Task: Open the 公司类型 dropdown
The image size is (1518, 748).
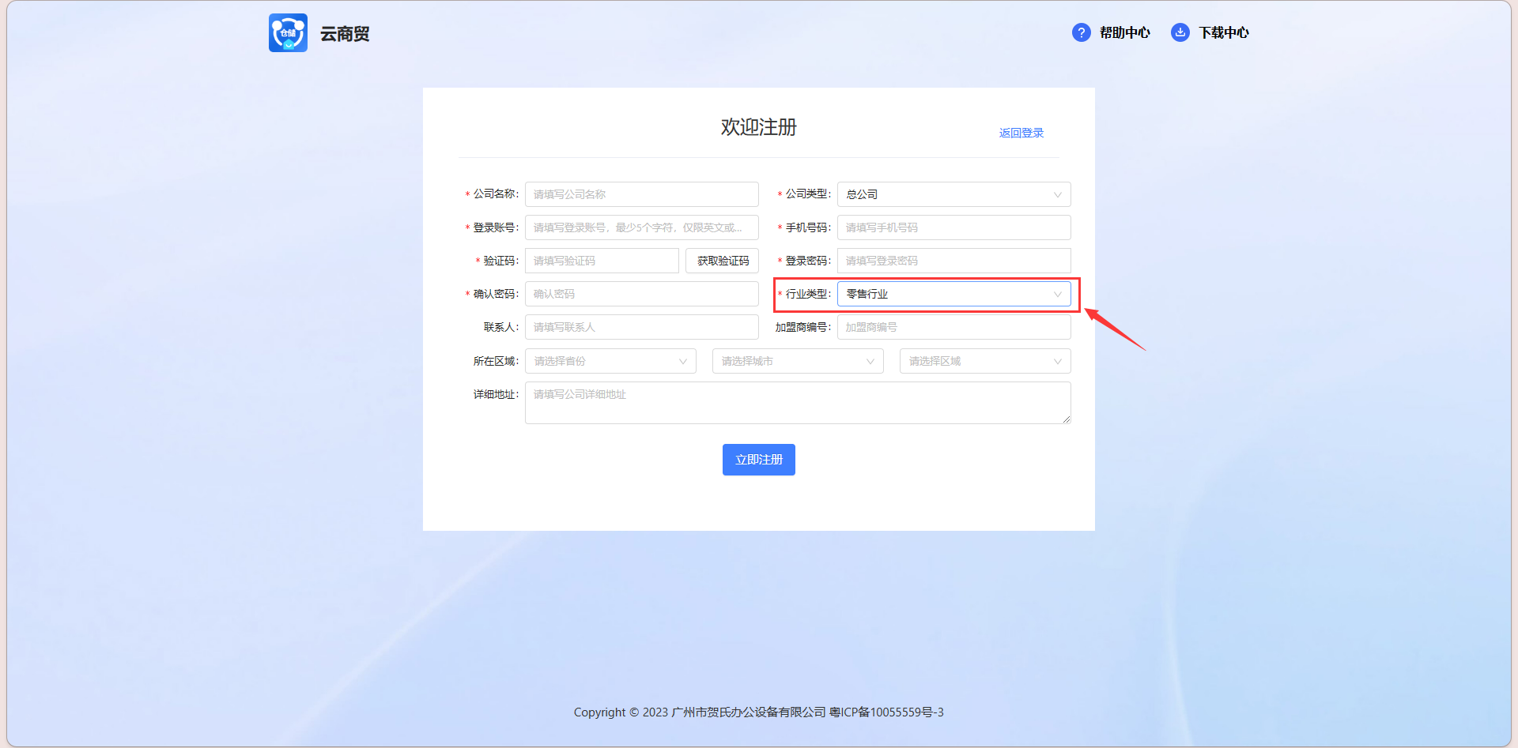Action: pyautogui.click(x=953, y=194)
